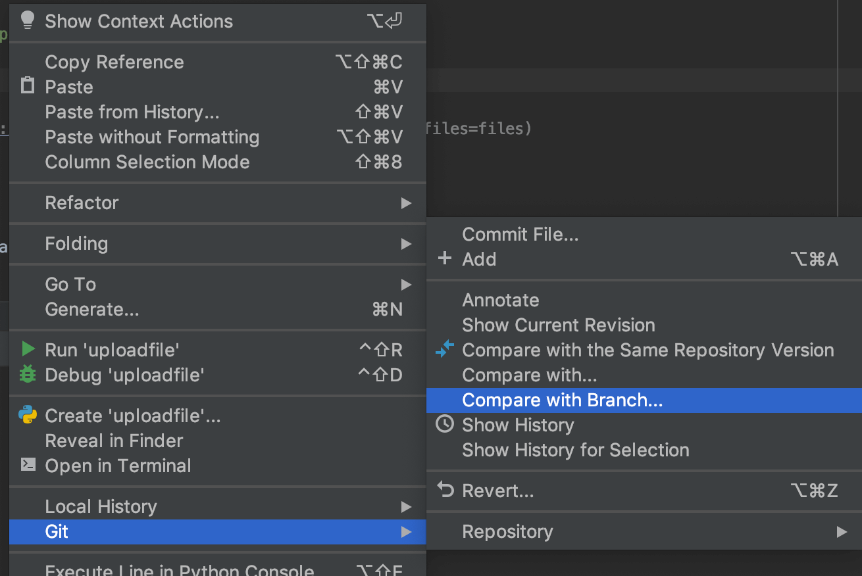Click the blue compare arrows icon
The width and height of the screenshot is (862, 576).
click(x=445, y=349)
